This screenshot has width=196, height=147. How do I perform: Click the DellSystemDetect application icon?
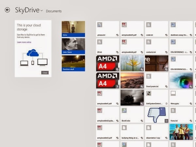click(149, 93)
